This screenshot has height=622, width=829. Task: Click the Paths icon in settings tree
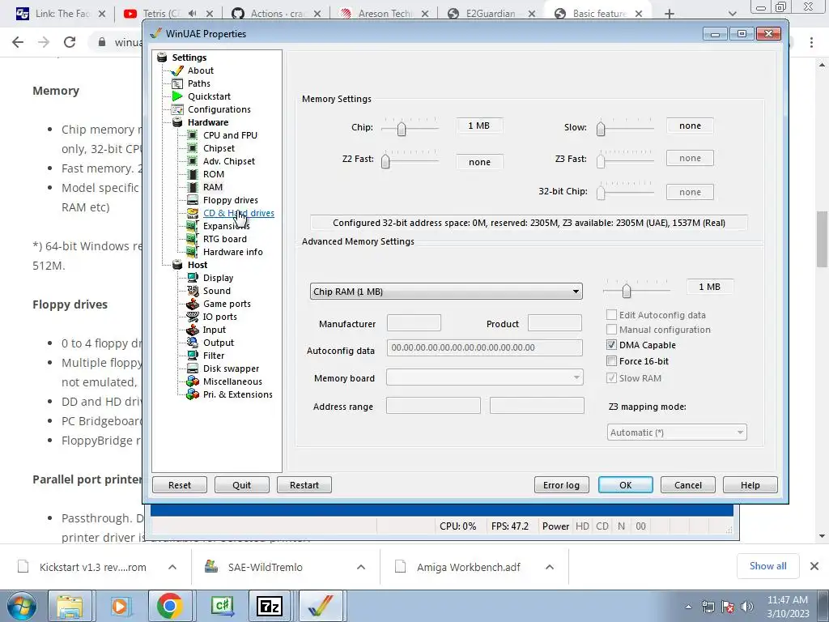177,83
